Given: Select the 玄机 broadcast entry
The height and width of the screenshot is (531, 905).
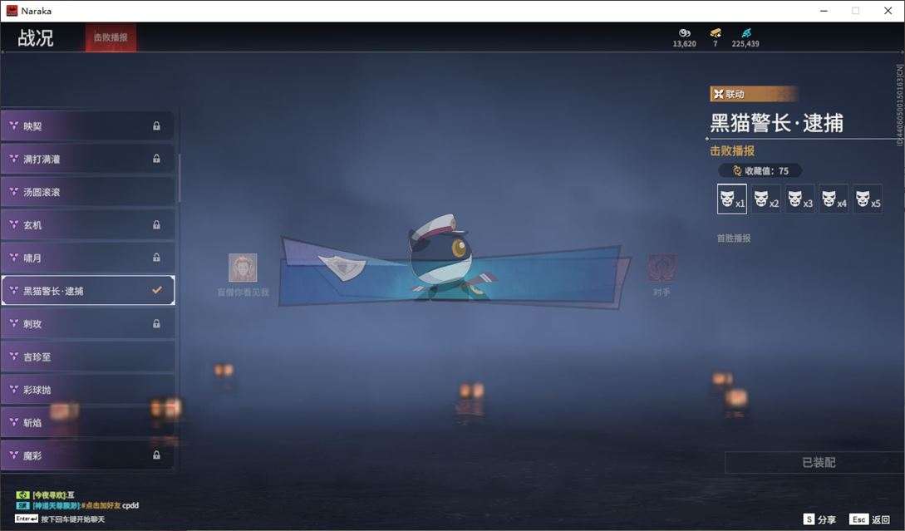Looking at the screenshot, I should [x=88, y=224].
